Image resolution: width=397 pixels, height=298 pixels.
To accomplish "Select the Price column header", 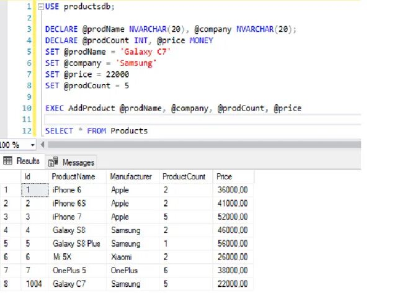I will click(x=233, y=176).
